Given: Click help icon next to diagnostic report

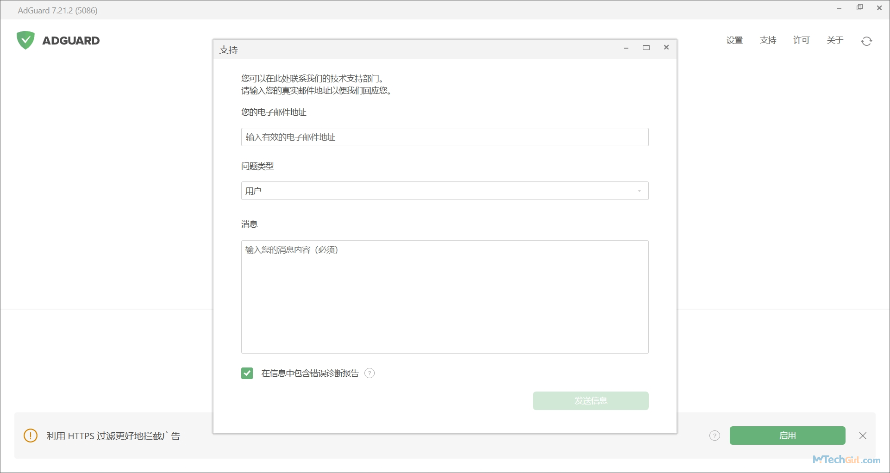Looking at the screenshot, I should click(x=369, y=373).
